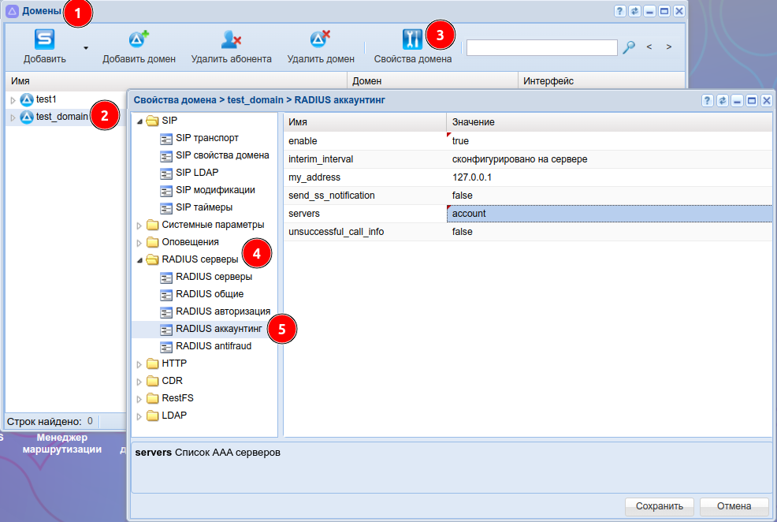Click the search magnifier icon

tap(628, 47)
